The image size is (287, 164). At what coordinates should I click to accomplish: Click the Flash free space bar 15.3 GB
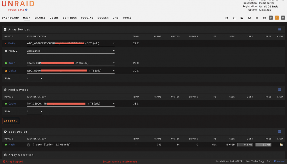pyautogui.click(x=263, y=144)
